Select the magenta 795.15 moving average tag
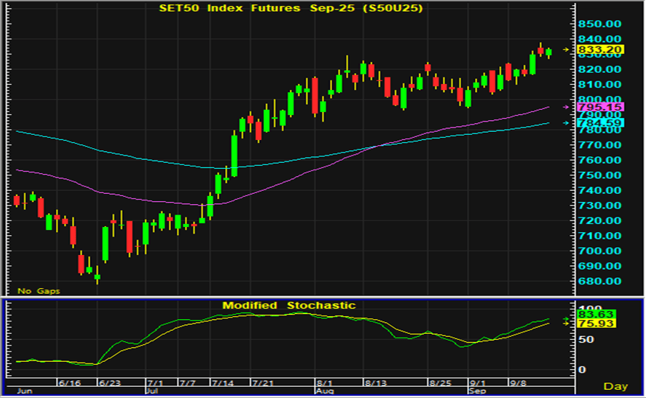 601,107
